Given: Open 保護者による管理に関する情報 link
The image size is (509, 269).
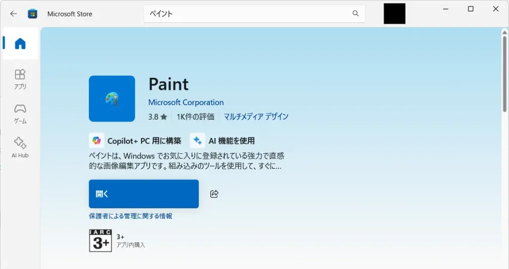Looking at the screenshot, I should tap(131, 216).
